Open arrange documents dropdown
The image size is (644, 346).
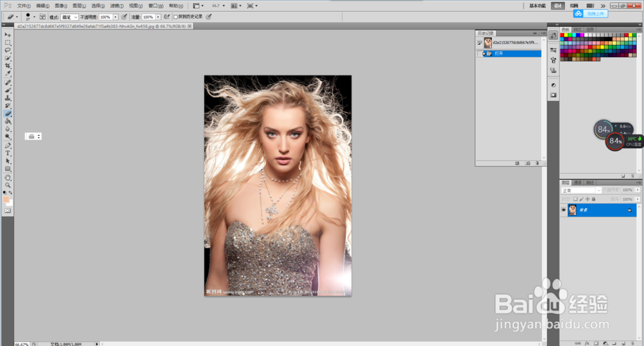236,6
